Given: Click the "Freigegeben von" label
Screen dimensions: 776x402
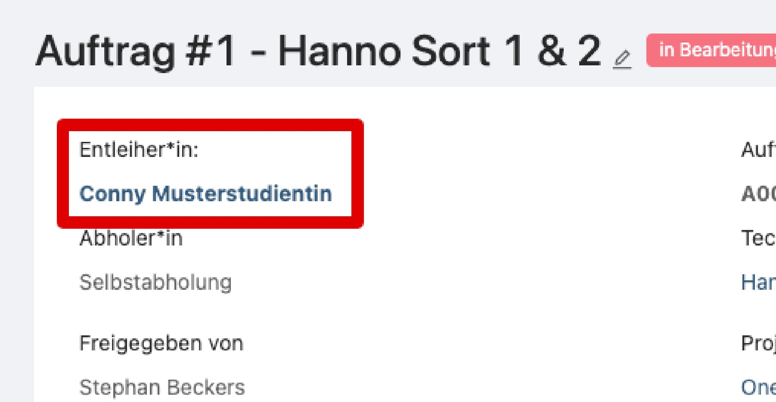Looking at the screenshot, I should [x=161, y=344].
